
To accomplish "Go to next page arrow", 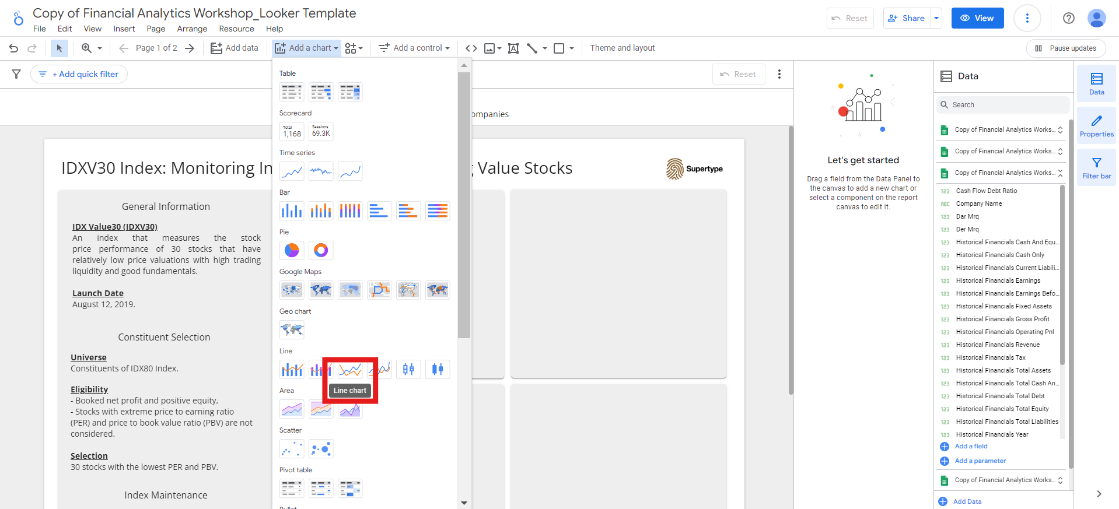I will [190, 48].
